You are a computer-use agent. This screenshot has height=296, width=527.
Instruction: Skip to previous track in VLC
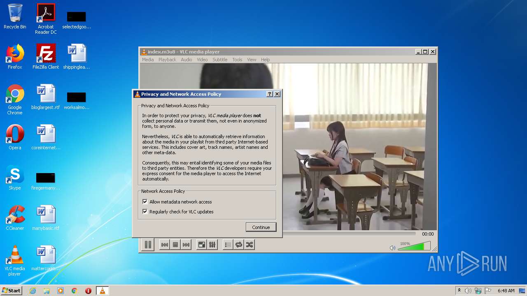click(164, 245)
